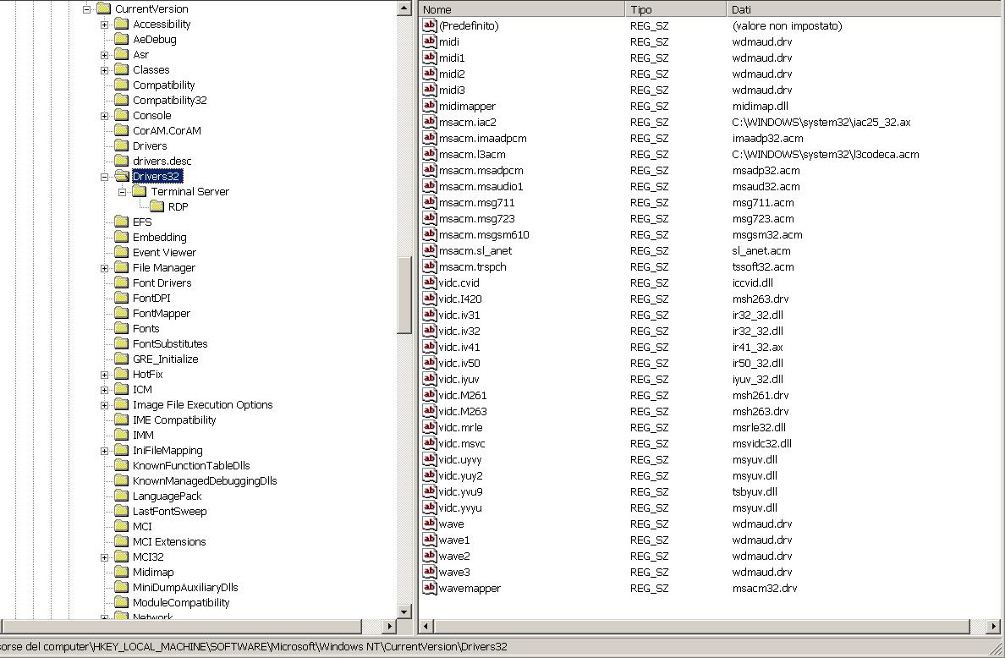
Task: Expand the IniFileMapping key
Action: coord(104,451)
